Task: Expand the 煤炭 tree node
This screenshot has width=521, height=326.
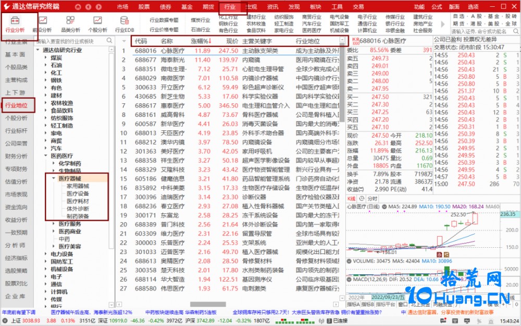Action: 46,57
